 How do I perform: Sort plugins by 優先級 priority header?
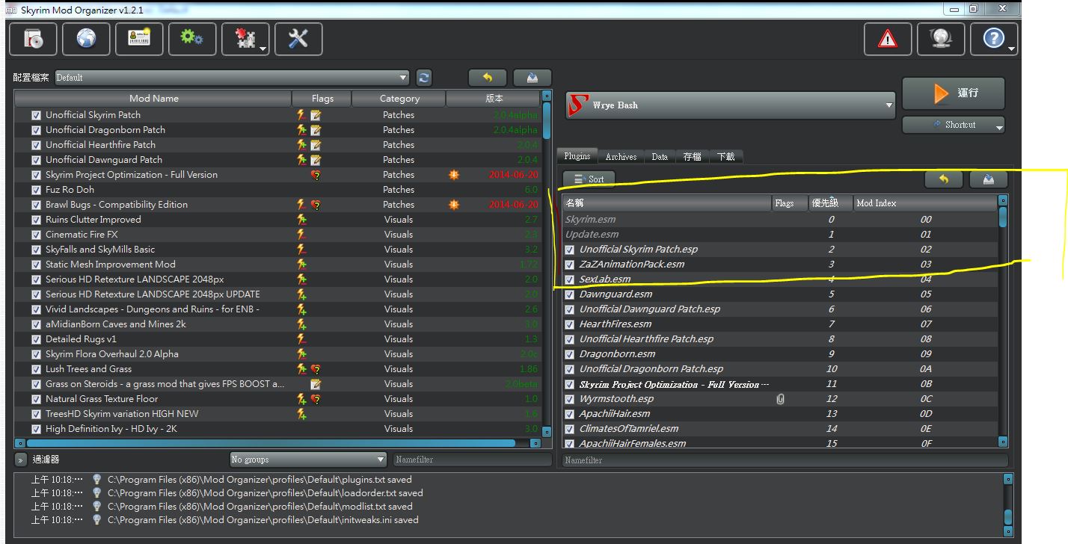(830, 203)
